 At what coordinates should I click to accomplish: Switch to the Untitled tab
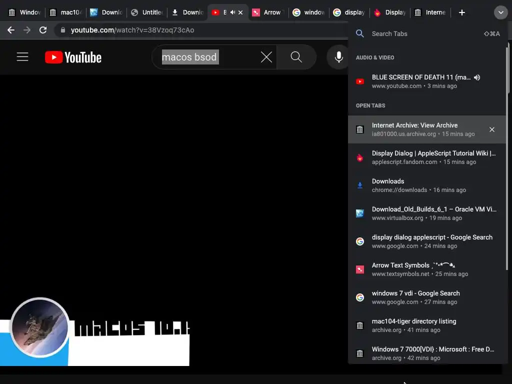coord(147,12)
